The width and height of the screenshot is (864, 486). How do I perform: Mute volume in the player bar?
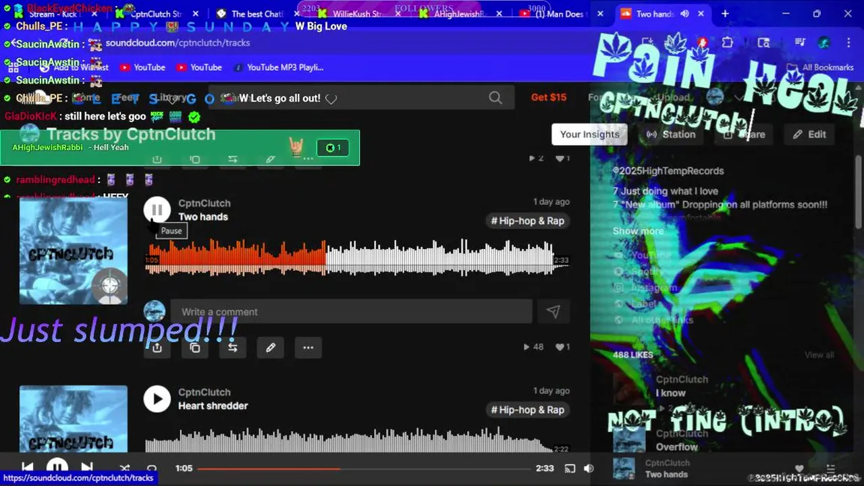tap(589, 468)
